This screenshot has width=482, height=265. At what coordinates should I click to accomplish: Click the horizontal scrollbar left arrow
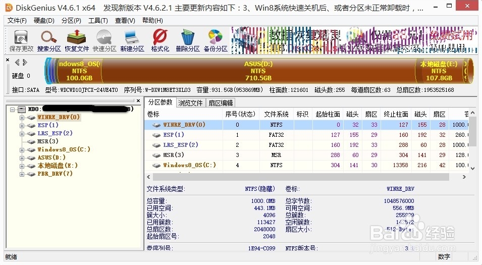tap(149, 177)
